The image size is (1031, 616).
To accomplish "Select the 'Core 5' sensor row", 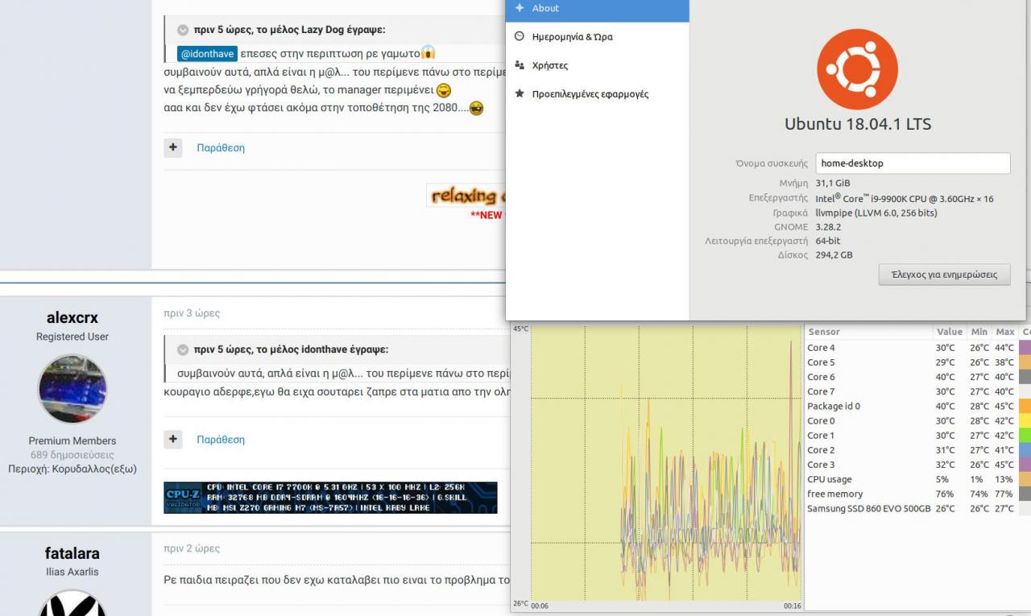I will [918, 362].
